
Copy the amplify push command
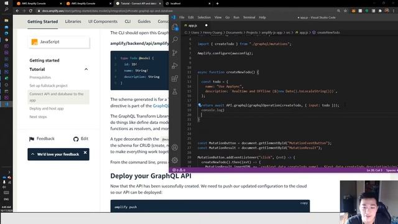click(x=304, y=203)
